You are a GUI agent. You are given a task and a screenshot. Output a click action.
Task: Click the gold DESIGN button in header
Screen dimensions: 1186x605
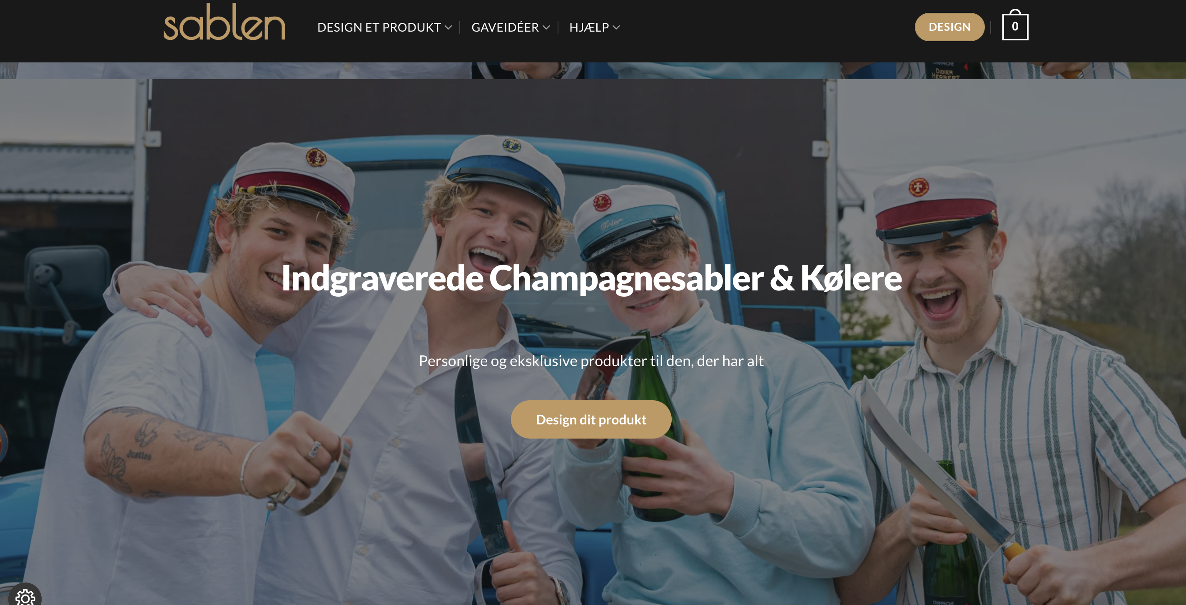[949, 27]
